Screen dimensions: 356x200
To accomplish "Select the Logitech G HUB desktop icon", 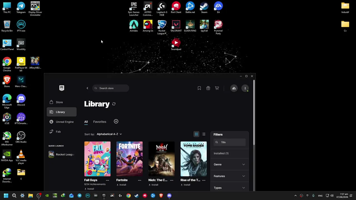I will pos(162,9).
